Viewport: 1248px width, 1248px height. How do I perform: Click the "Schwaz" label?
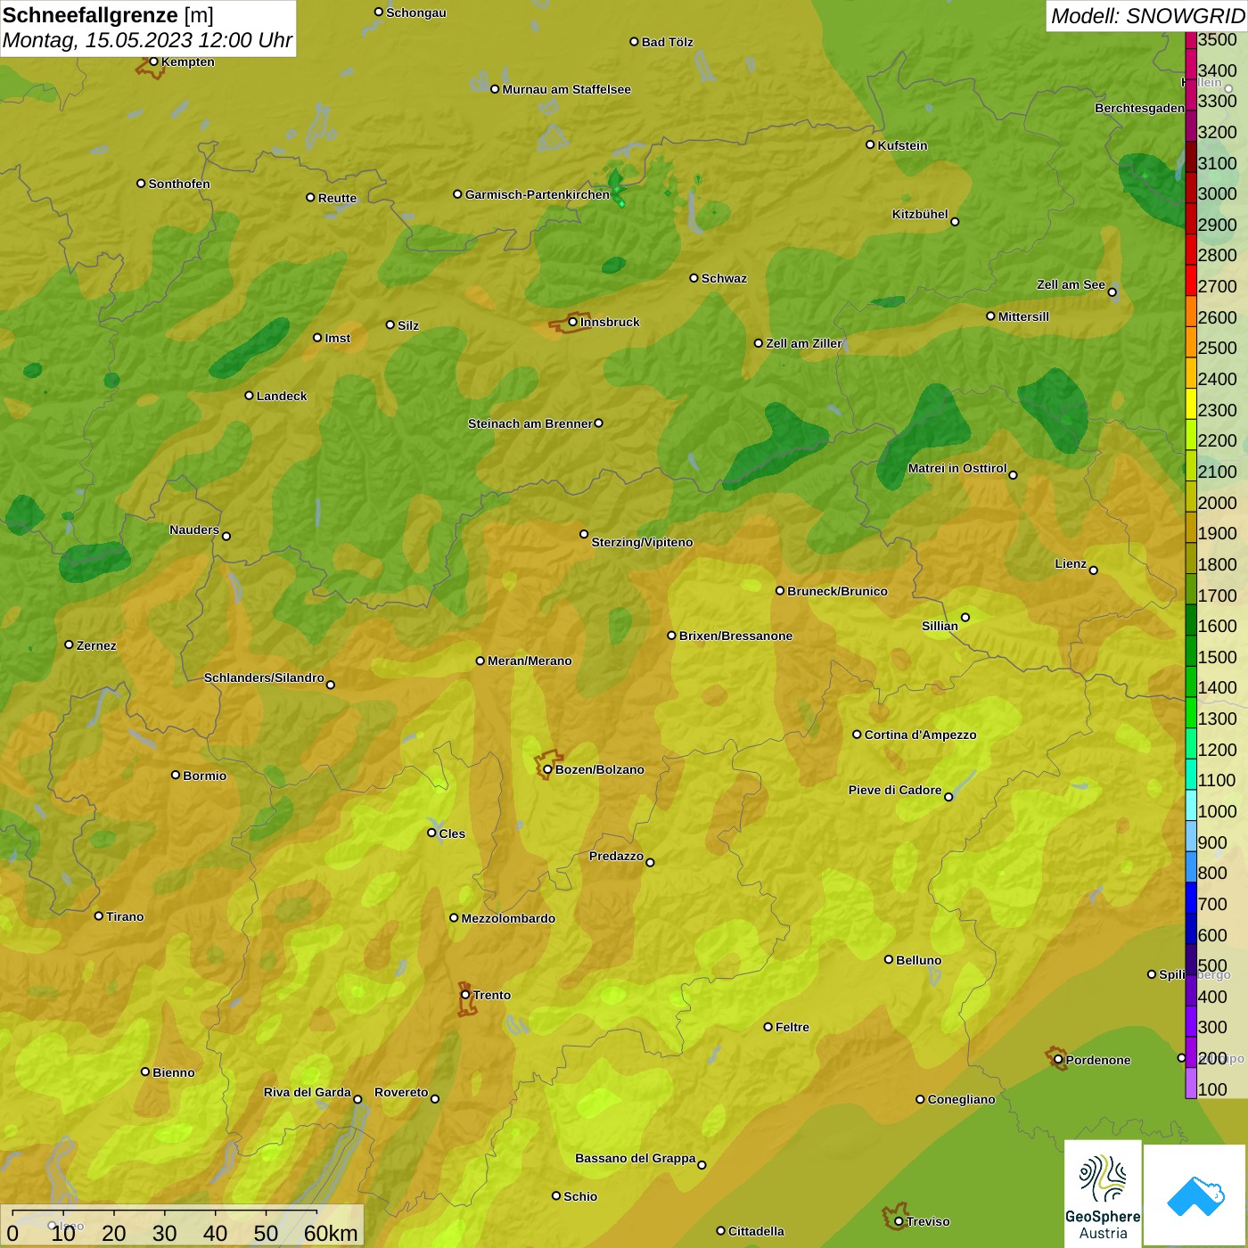[x=724, y=278]
